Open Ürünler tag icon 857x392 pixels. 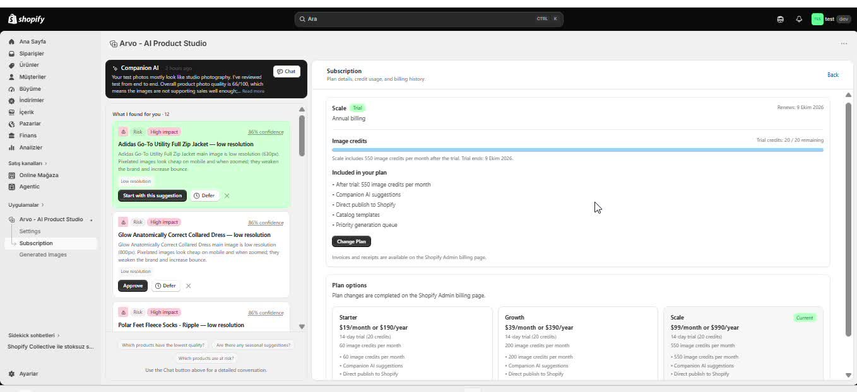pyautogui.click(x=11, y=65)
